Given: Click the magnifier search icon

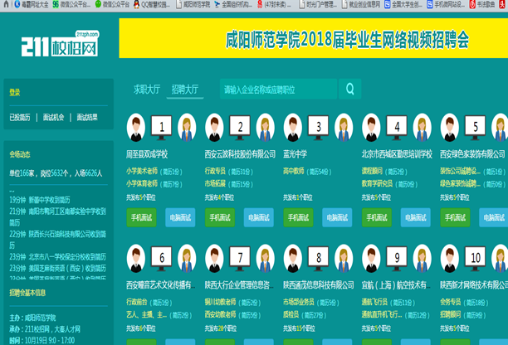Looking at the screenshot, I should tap(350, 89).
